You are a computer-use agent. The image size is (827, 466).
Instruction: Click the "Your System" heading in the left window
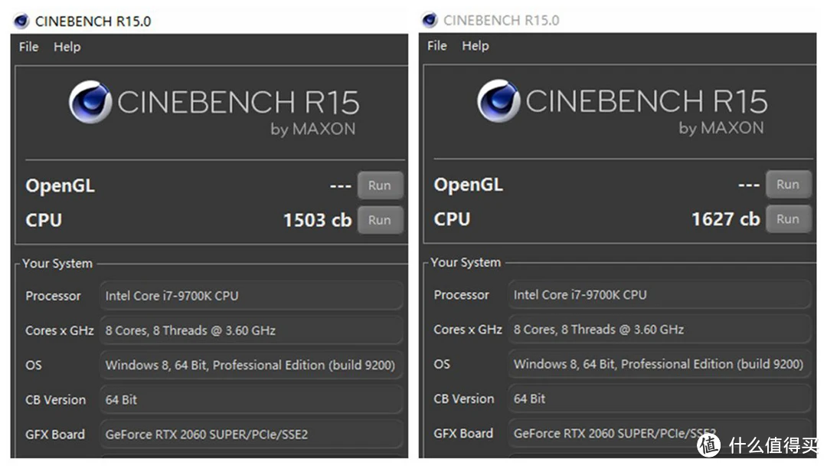click(x=57, y=264)
